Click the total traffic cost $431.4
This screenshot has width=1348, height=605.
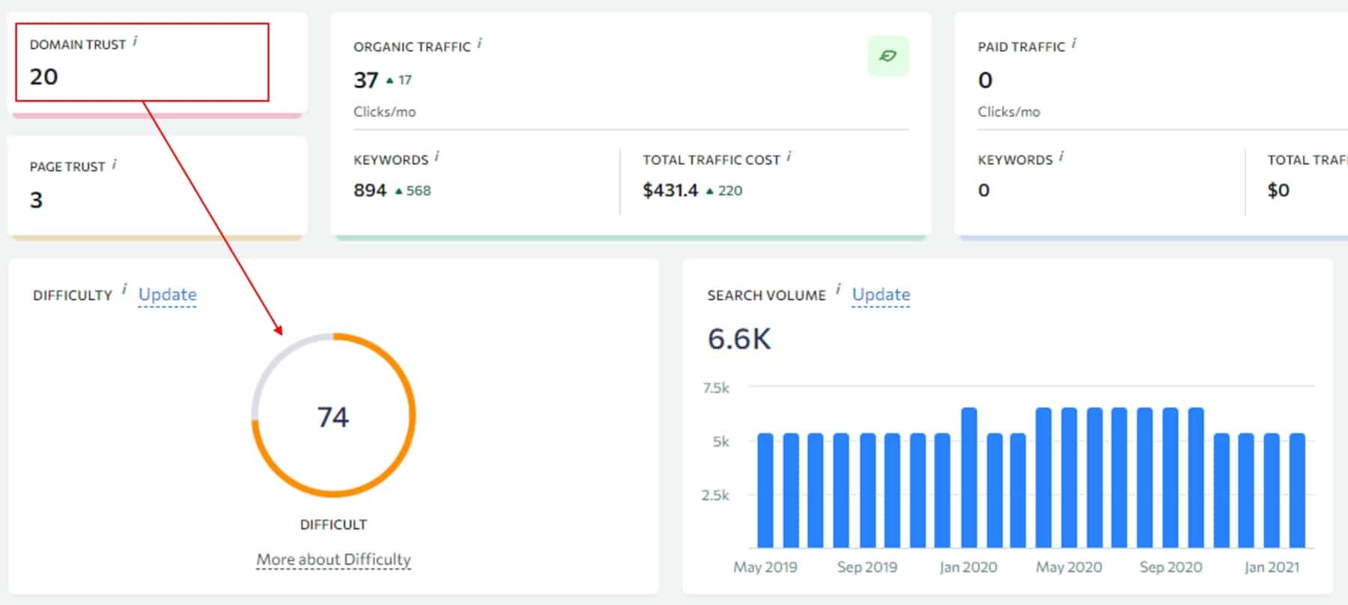[670, 190]
